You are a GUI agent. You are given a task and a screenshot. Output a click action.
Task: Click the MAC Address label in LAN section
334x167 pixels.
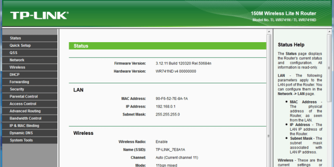(134, 99)
